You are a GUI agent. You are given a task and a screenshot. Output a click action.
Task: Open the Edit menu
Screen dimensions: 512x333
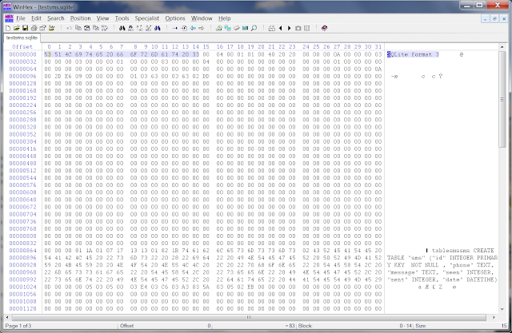click(36, 18)
